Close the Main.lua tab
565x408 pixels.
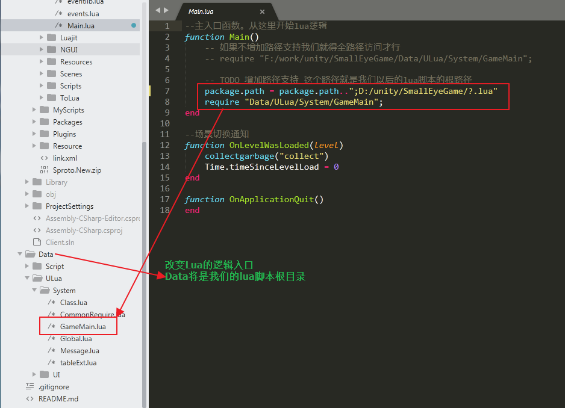263,11
